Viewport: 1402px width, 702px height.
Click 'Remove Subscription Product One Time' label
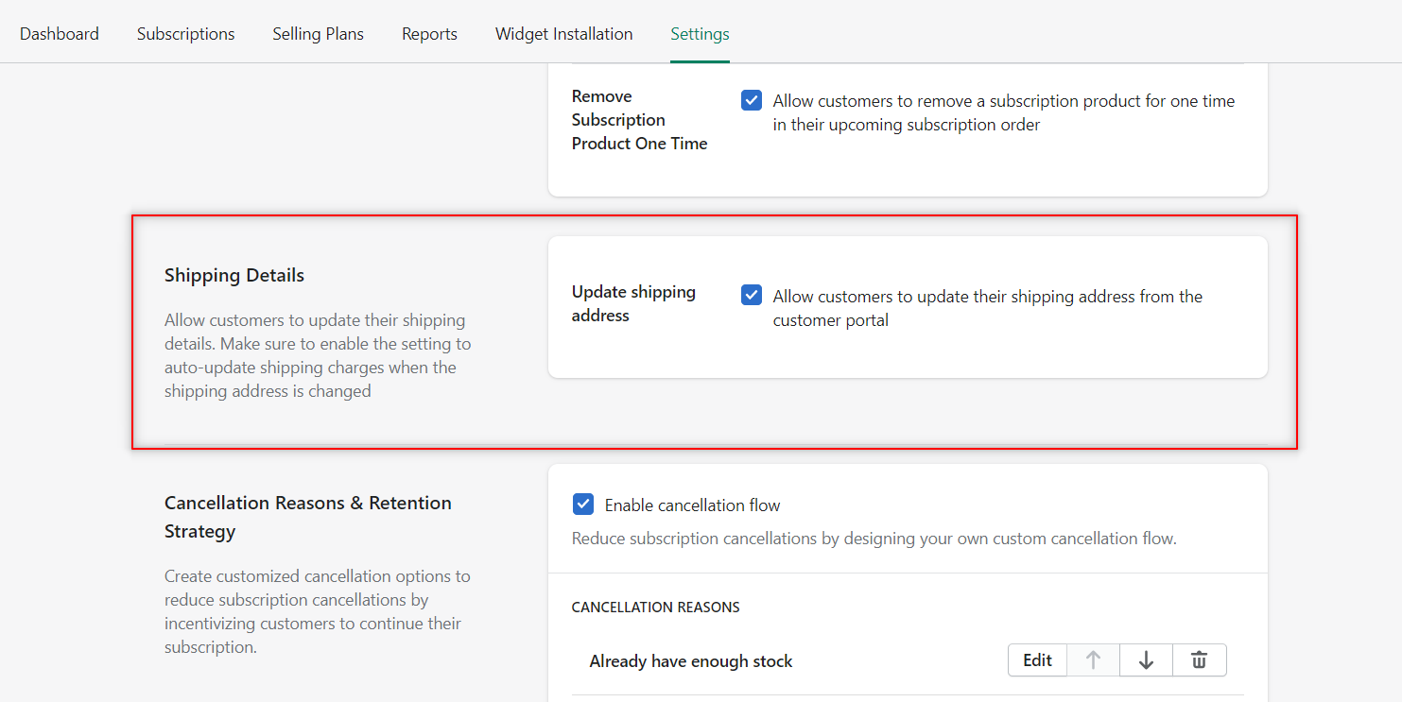(x=640, y=120)
